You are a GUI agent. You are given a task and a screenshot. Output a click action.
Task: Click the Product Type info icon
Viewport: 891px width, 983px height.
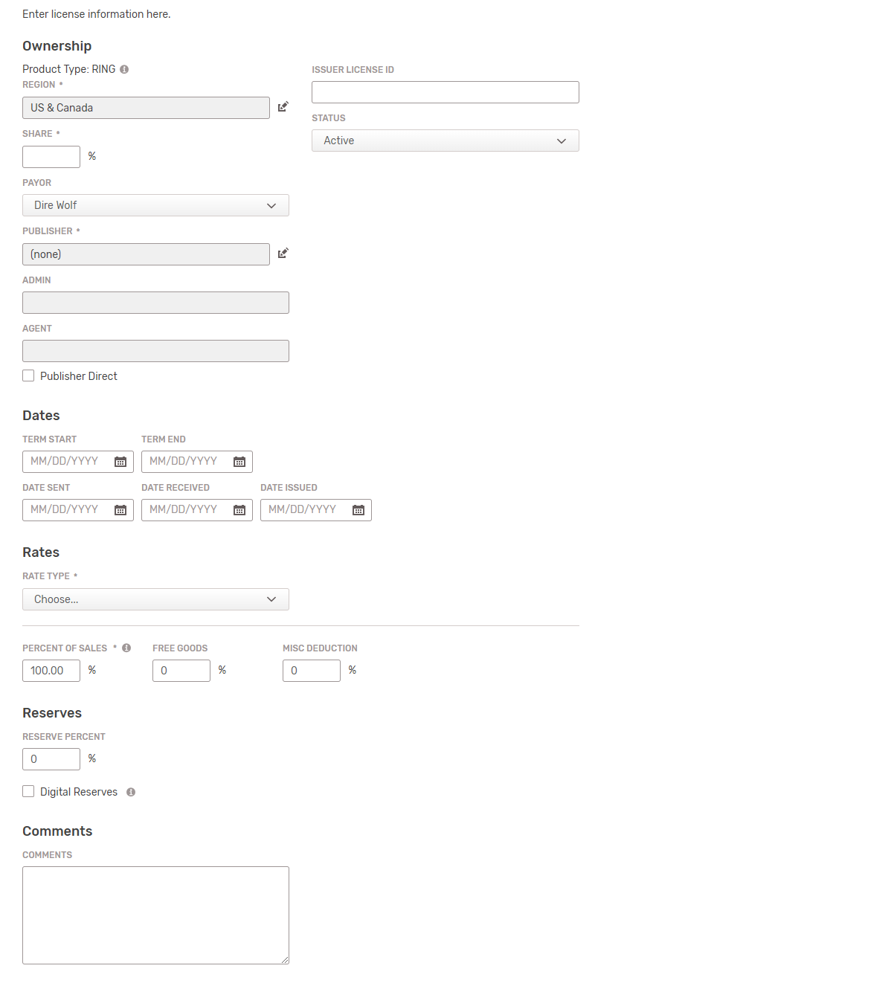(x=124, y=69)
